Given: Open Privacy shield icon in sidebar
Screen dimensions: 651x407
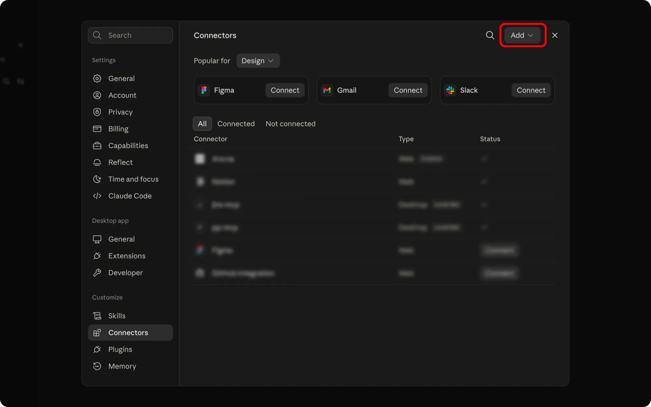Looking at the screenshot, I should click(x=97, y=112).
